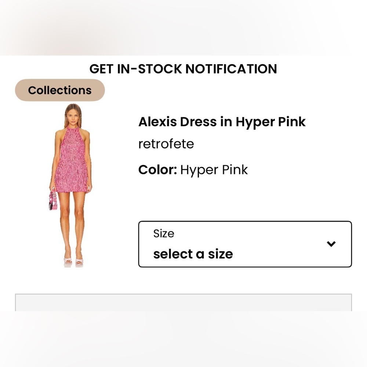Click the Size label in the selector box
The width and height of the screenshot is (367, 367).
click(164, 233)
